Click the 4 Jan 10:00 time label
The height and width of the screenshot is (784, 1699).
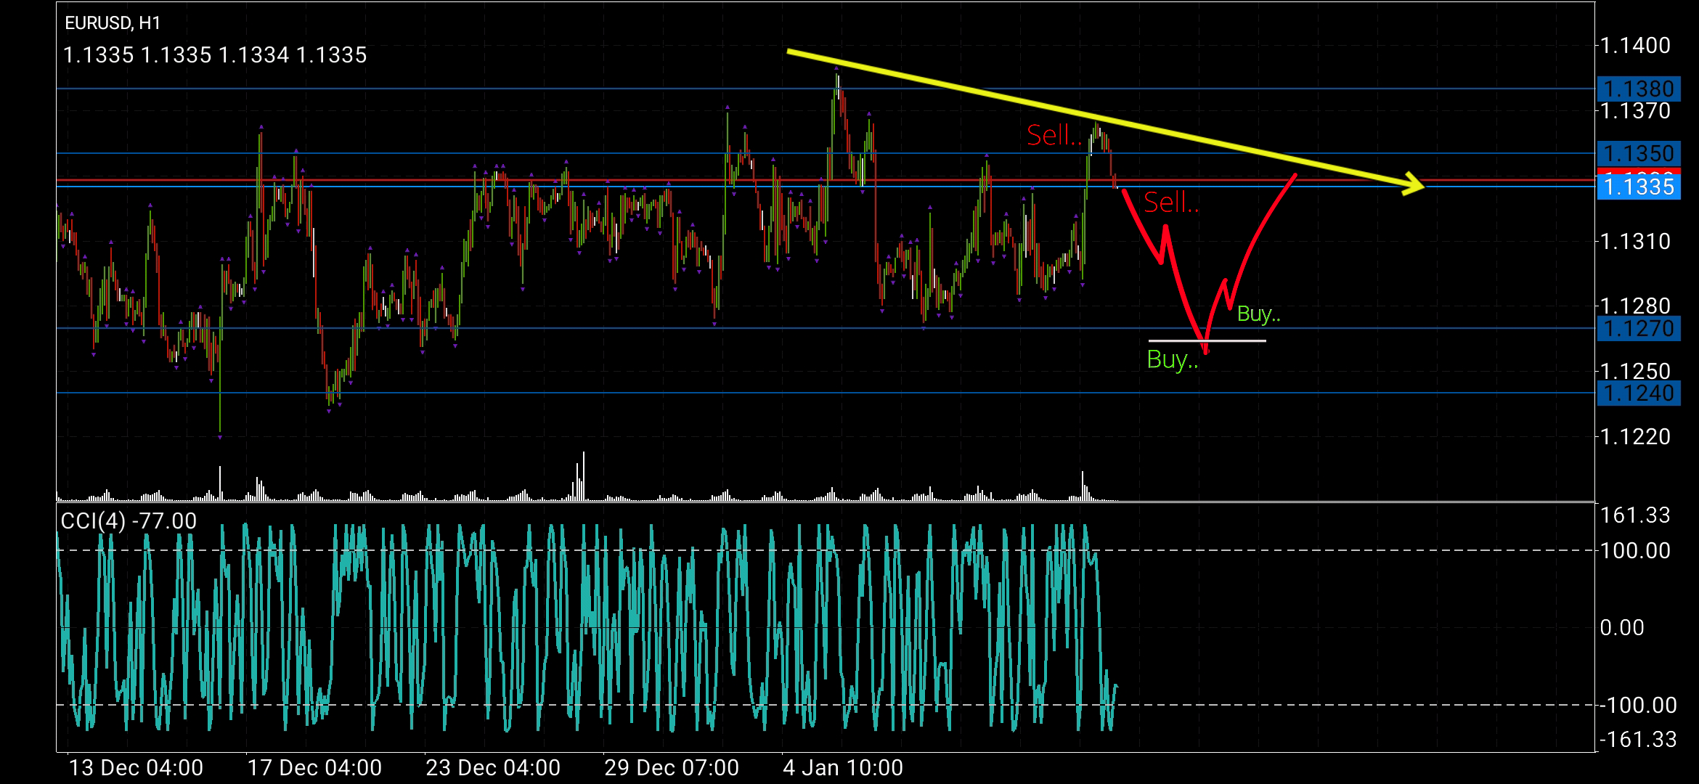click(x=843, y=767)
